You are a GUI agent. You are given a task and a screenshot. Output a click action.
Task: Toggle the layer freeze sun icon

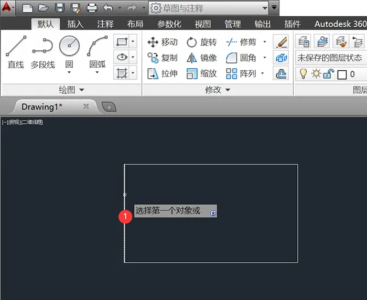(x=316, y=74)
